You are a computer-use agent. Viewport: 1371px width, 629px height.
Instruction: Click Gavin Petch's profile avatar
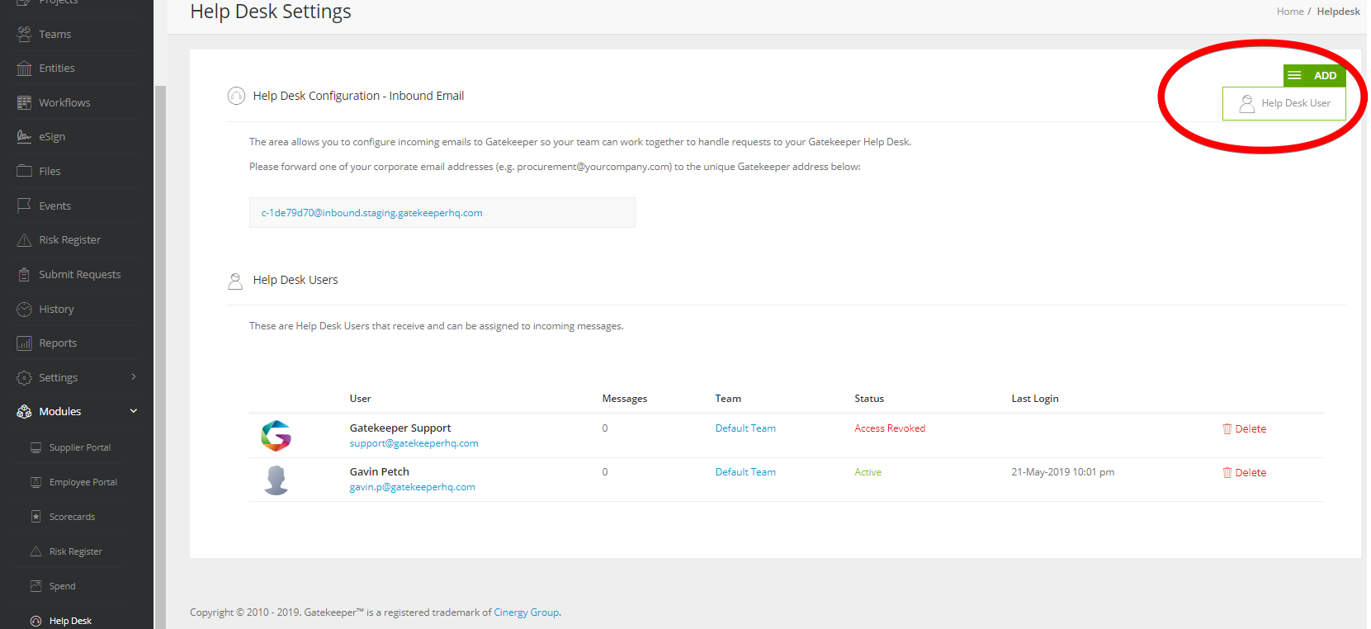(276, 480)
